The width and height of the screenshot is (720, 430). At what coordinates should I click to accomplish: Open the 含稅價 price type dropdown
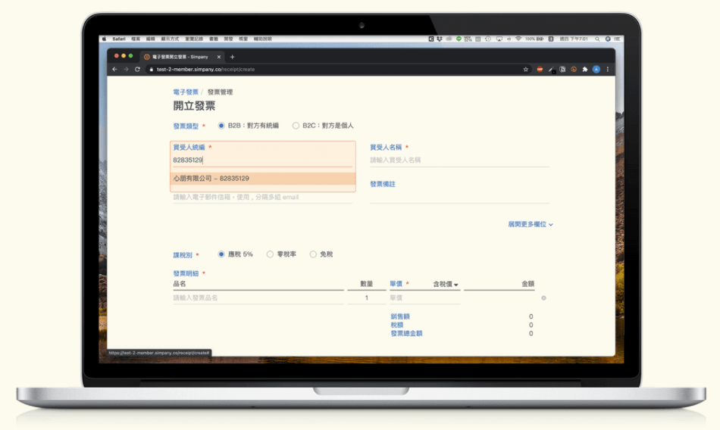pos(446,285)
